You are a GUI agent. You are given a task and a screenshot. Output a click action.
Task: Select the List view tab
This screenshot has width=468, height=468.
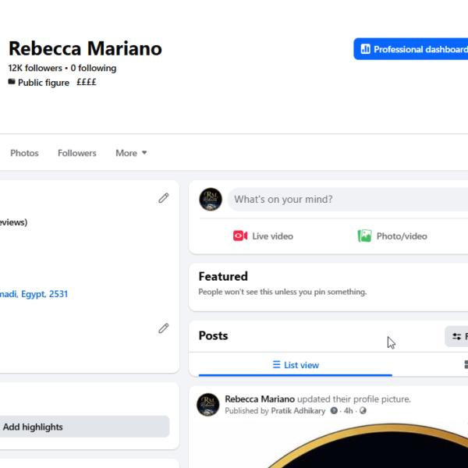point(296,365)
